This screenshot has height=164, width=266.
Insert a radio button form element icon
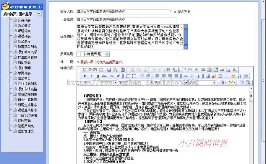pyautogui.click(x=197, y=70)
